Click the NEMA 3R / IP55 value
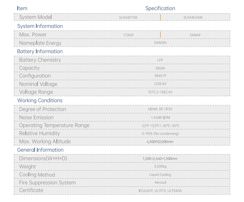 160,109
